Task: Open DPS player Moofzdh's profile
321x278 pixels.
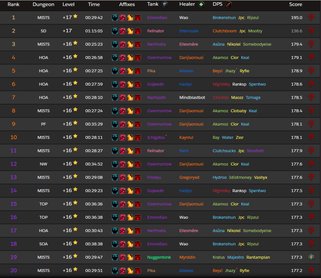Action: [x=256, y=151]
